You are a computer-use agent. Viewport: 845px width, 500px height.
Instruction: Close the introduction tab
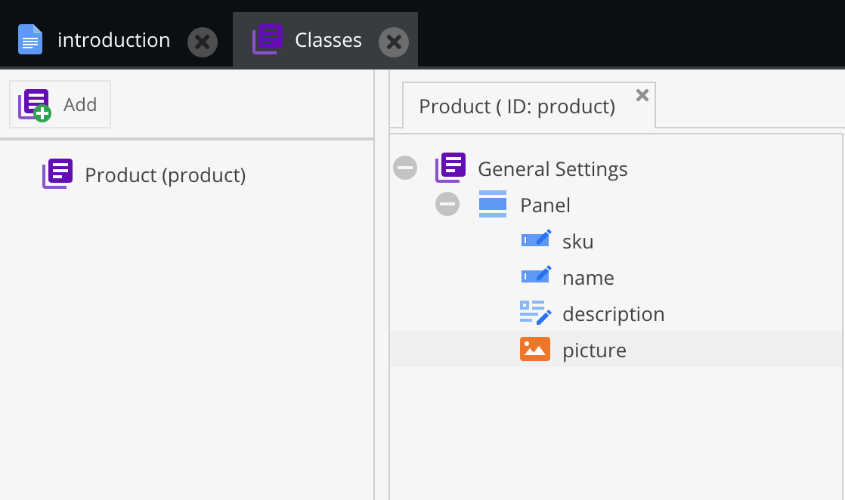coord(203,42)
